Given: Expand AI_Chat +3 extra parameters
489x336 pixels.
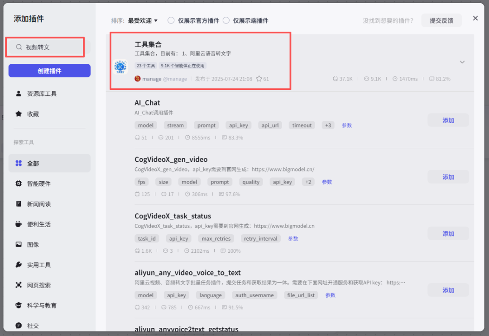Looking at the screenshot, I should pyautogui.click(x=328, y=125).
